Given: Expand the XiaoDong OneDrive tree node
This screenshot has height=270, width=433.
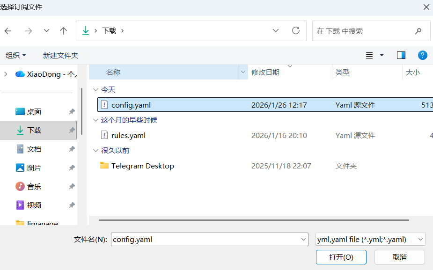Looking at the screenshot, I should click(6, 74).
